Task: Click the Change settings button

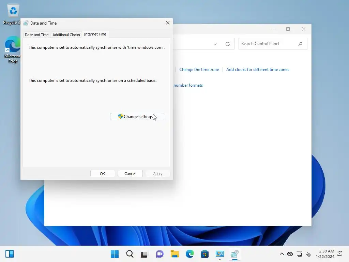Action: [137, 117]
